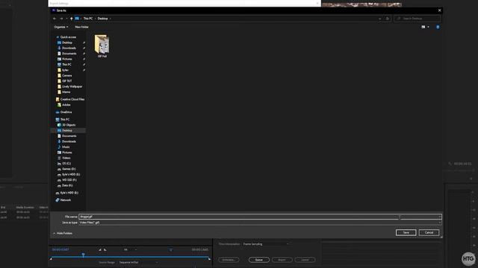Click the Set Out Point marker icon
Image resolution: width=478 pixels, height=268 pixels.
tap(105, 250)
